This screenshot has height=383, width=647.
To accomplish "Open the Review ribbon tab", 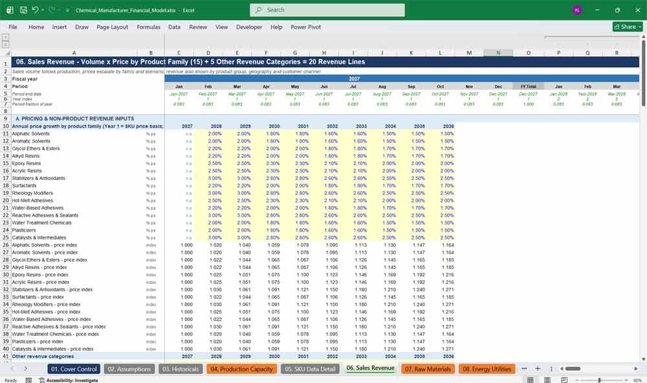I will click(x=198, y=27).
